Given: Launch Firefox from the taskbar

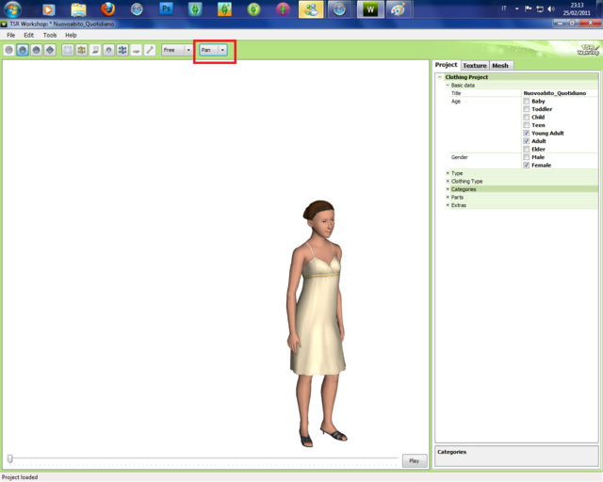Looking at the screenshot, I should (x=107, y=8).
